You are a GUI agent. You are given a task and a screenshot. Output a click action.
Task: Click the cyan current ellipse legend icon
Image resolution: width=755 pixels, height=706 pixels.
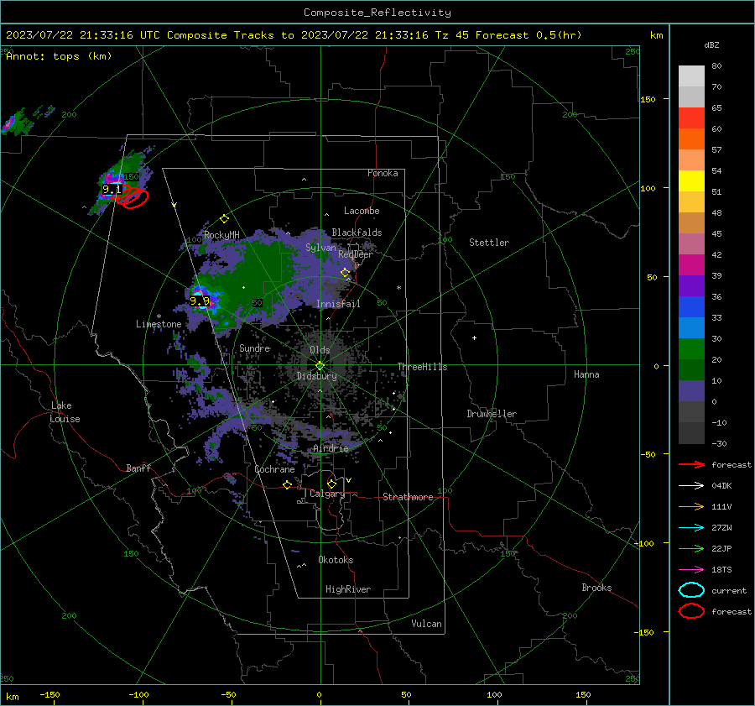point(691,590)
